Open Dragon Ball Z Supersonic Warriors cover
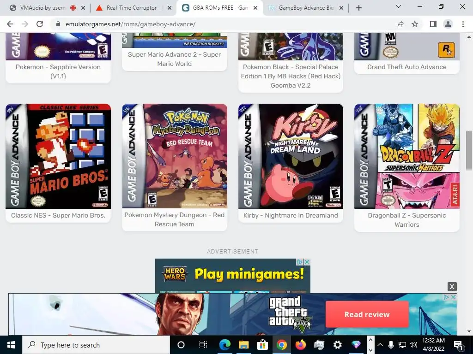473x354 pixels. pos(407,156)
